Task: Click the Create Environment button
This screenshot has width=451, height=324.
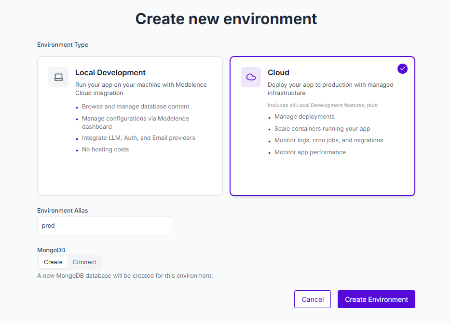Action: pyautogui.click(x=376, y=299)
